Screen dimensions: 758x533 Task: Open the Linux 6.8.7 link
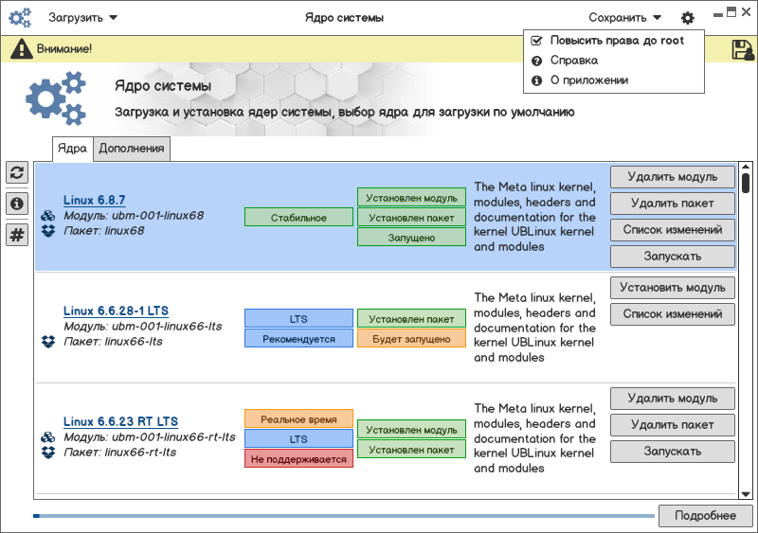[x=94, y=200]
